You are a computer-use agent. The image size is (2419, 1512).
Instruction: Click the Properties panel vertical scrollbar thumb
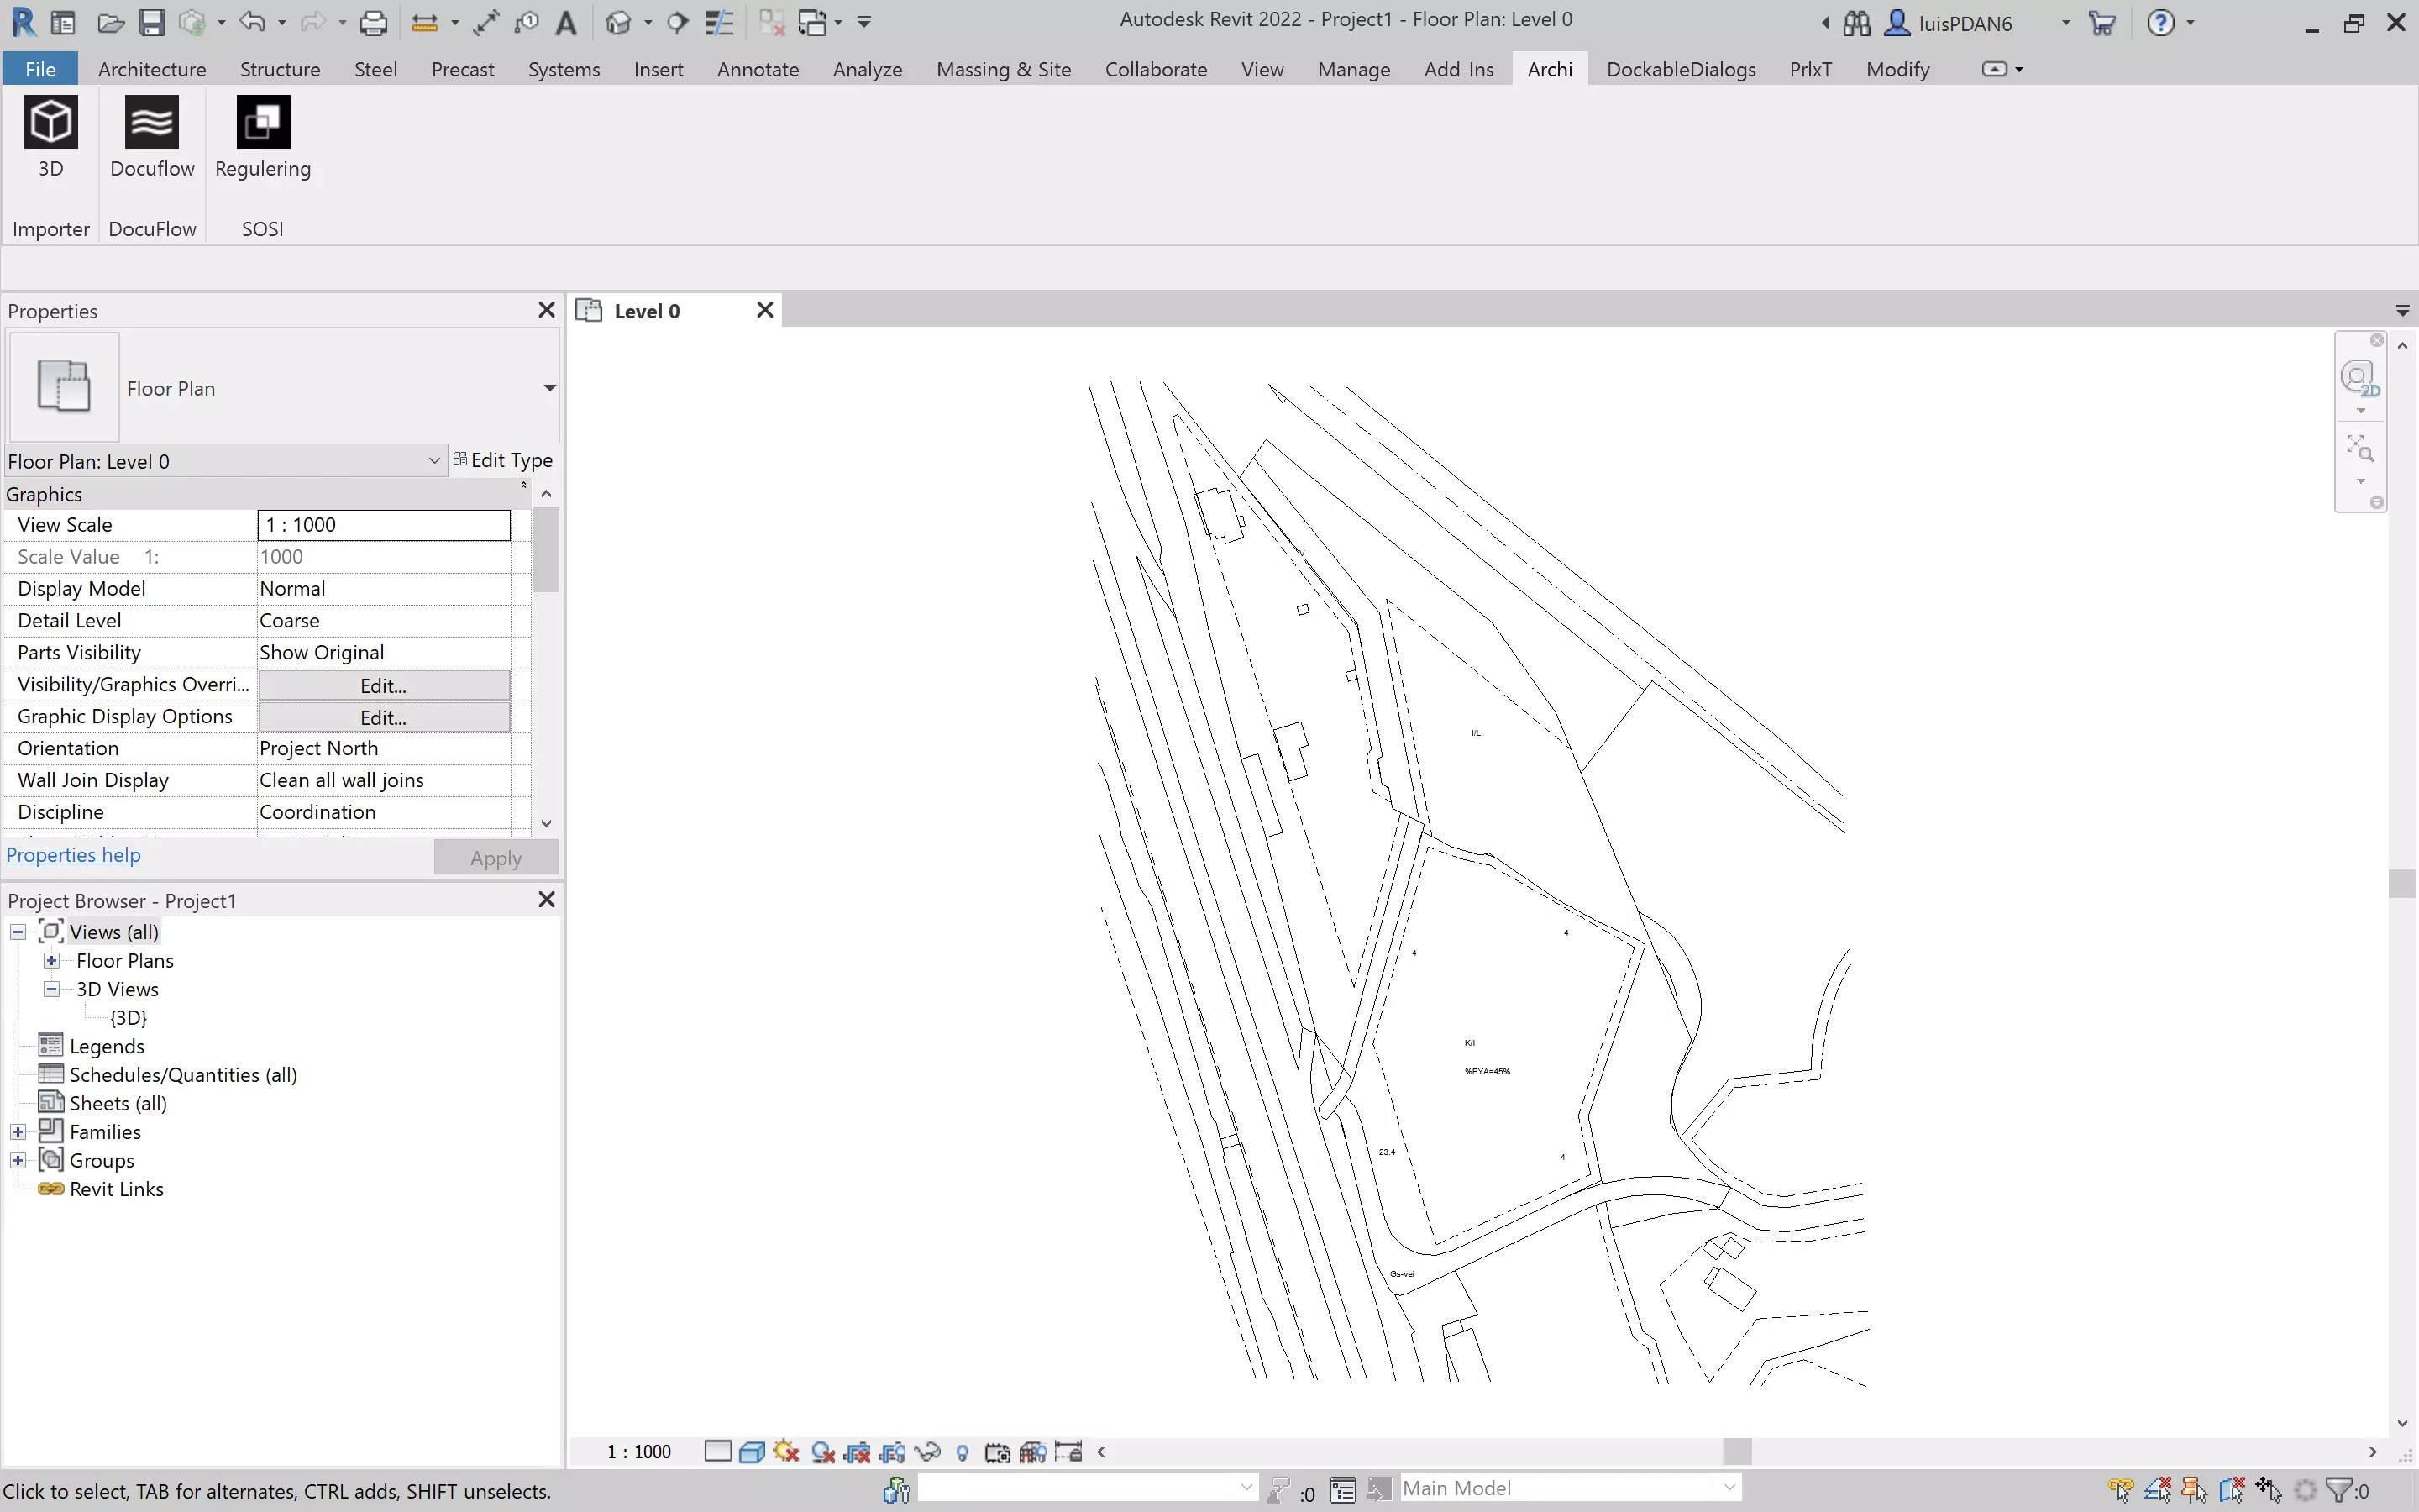[546, 549]
